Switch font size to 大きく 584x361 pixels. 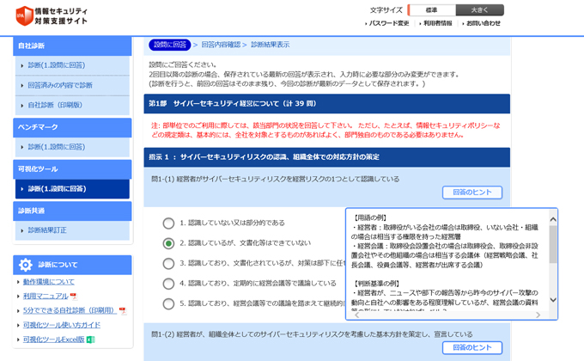pyautogui.click(x=480, y=10)
